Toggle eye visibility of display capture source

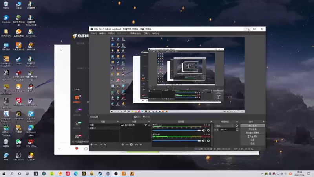(x=146, y=125)
